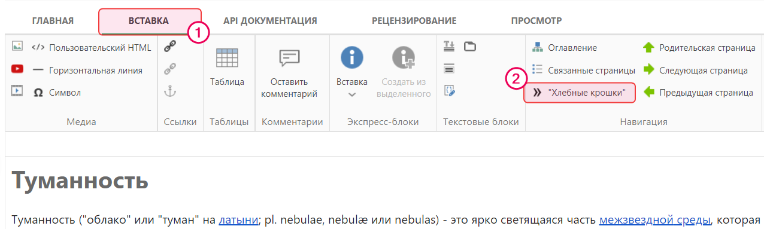Insert Оглавление navigation block
The width and height of the screenshot is (764, 229).
tap(565, 47)
